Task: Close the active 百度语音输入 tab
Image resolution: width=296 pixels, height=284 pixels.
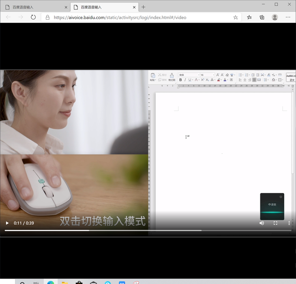Action: click(135, 7)
